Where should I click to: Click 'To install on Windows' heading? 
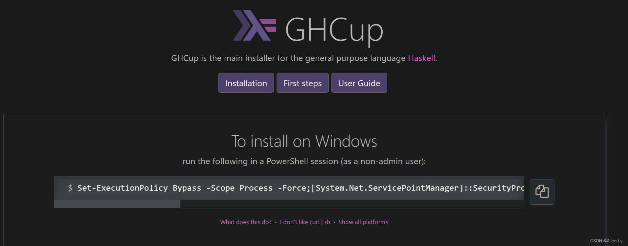point(304,141)
